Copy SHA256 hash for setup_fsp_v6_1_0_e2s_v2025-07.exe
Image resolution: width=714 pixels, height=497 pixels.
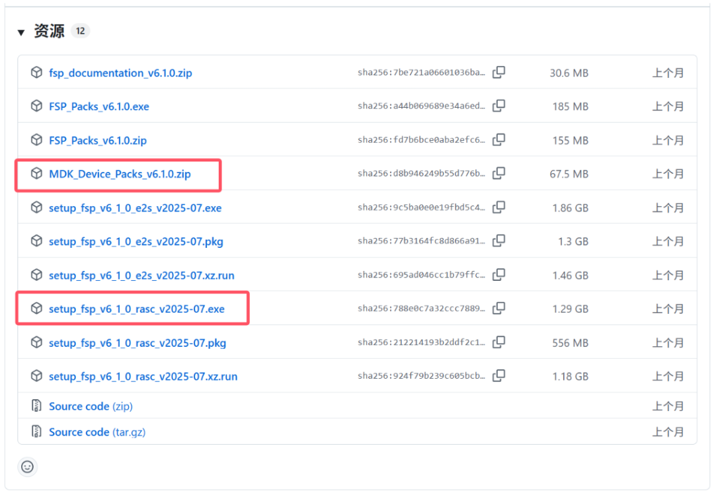point(499,208)
